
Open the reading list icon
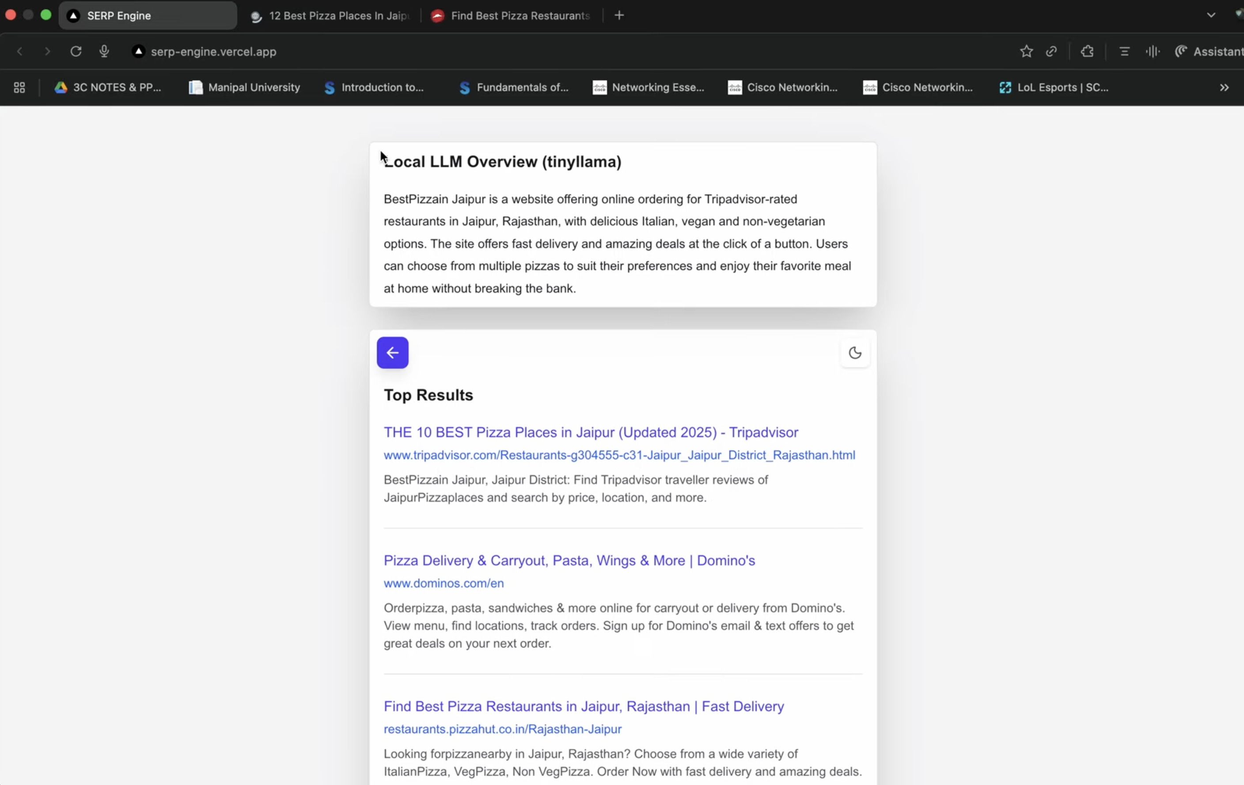click(1125, 51)
